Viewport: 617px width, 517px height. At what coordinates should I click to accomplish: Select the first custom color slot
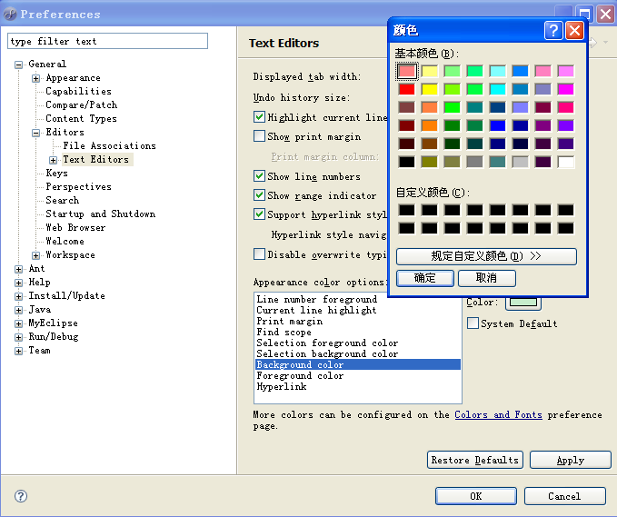407,211
